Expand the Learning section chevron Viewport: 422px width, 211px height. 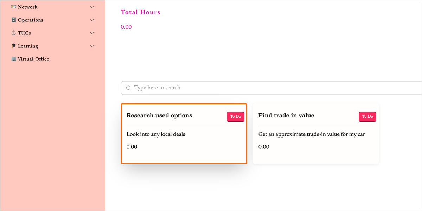(92, 46)
